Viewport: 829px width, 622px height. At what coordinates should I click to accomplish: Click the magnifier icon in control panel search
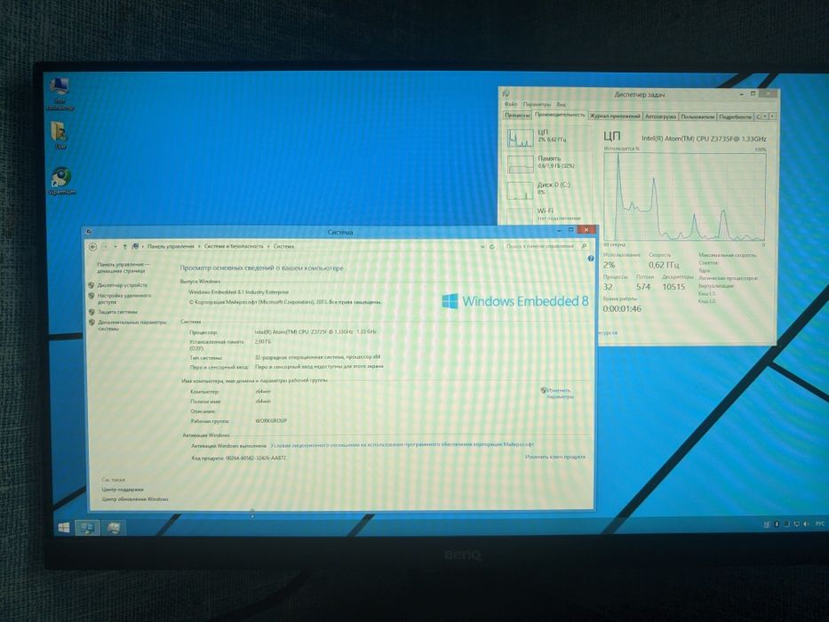point(584,246)
